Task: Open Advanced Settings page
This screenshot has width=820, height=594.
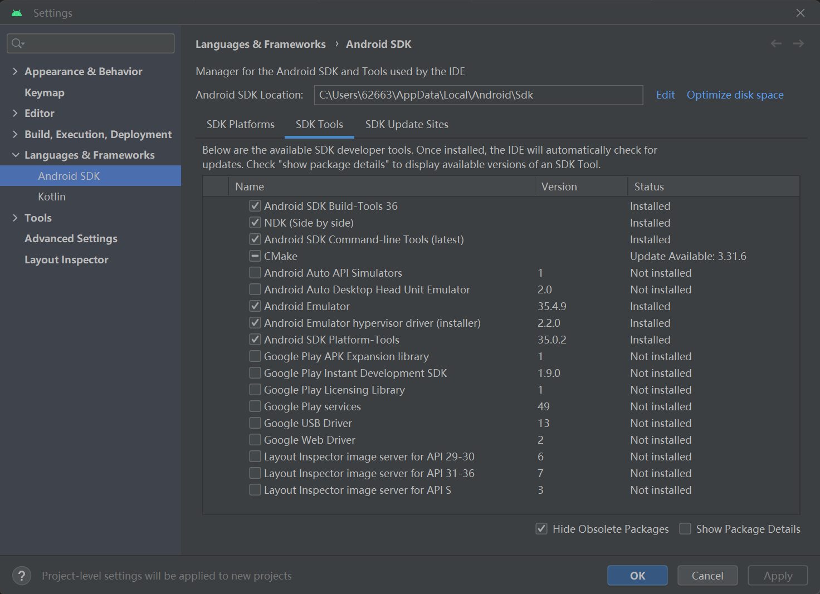Action: coord(71,238)
